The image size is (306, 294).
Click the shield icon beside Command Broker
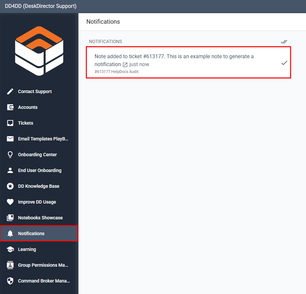pyautogui.click(x=10, y=281)
